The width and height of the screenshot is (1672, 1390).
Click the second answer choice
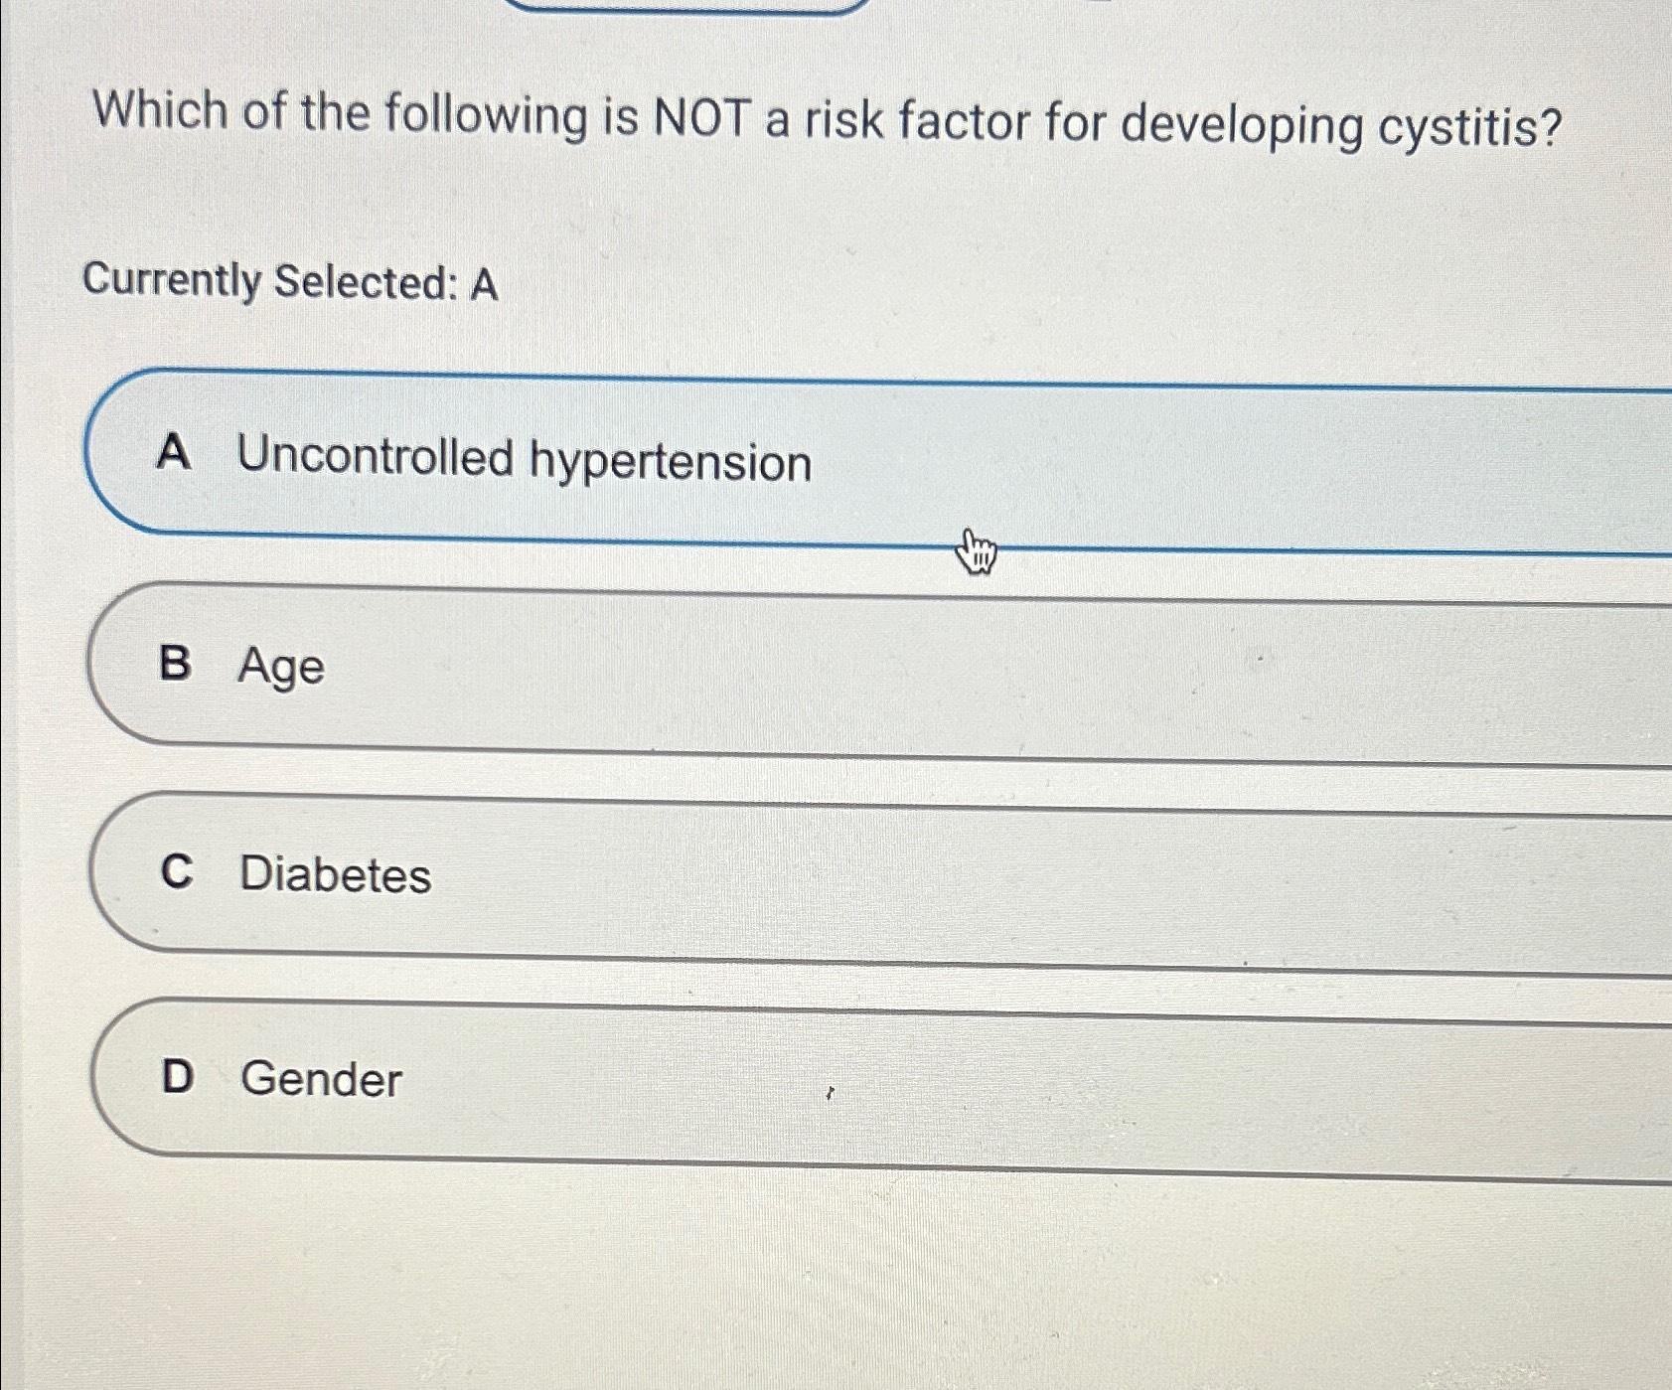click(596, 668)
